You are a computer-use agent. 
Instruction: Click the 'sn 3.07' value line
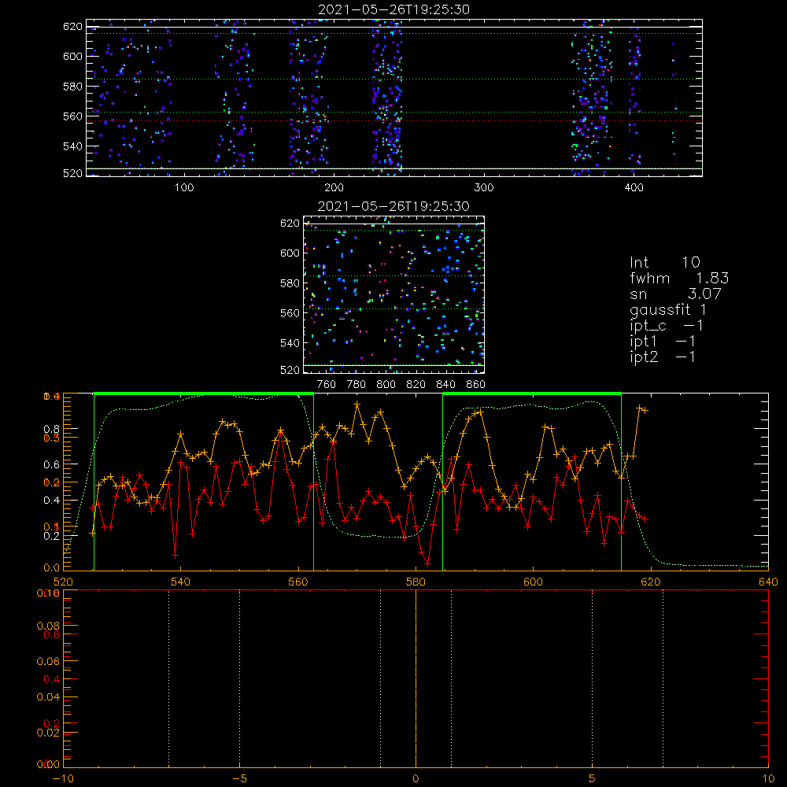coord(675,294)
